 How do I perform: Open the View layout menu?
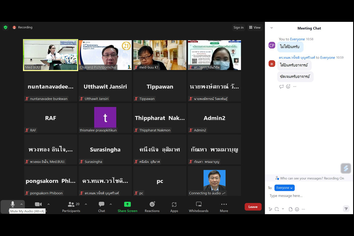255,27
